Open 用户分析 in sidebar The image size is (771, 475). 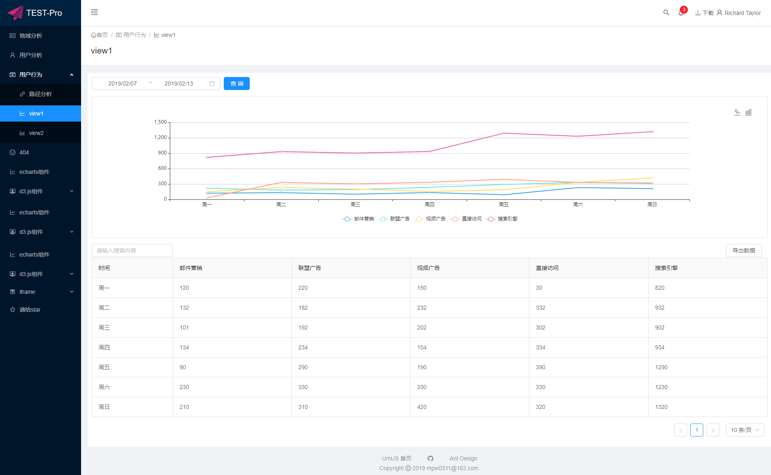point(41,55)
